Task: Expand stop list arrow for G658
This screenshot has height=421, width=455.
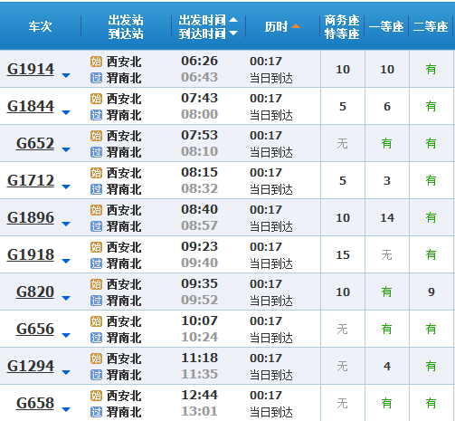Action: [x=66, y=409]
